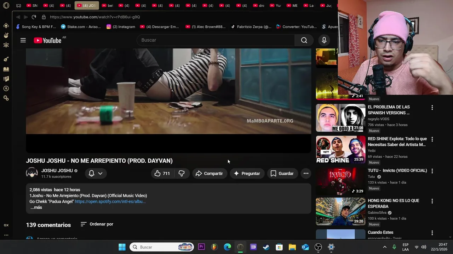Toggle the notification bell for JOSHU JOSHU
Screen dimensions: 453x254
pos(91,173)
